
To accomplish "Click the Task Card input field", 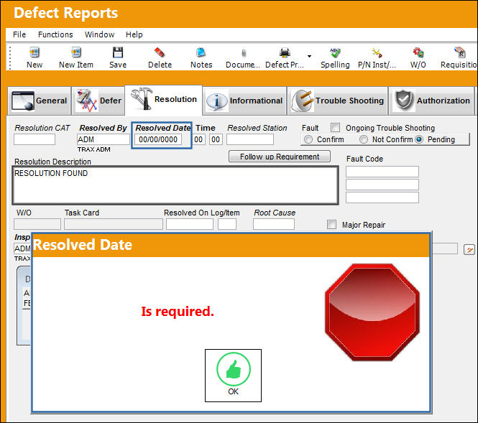I will coord(114,224).
